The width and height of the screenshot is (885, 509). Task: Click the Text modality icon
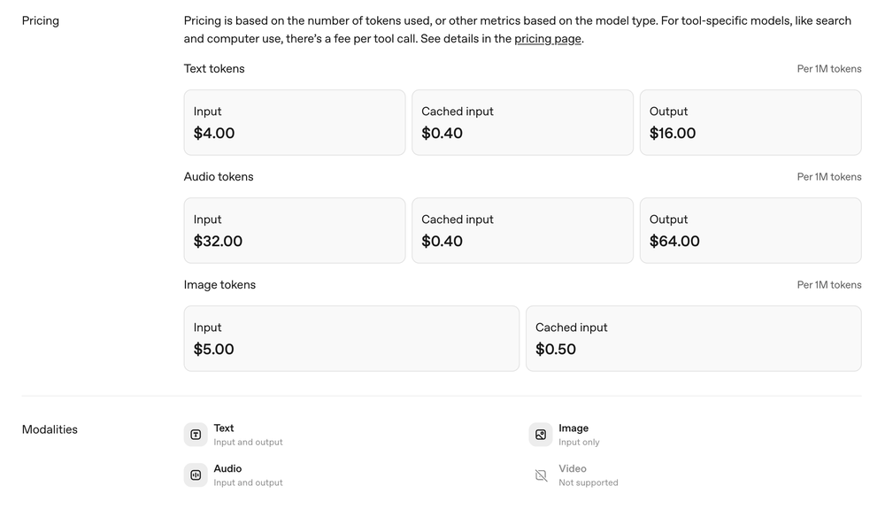click(x=196, y=435)
